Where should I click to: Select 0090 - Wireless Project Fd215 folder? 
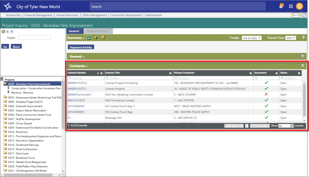[x=25, y=102]
